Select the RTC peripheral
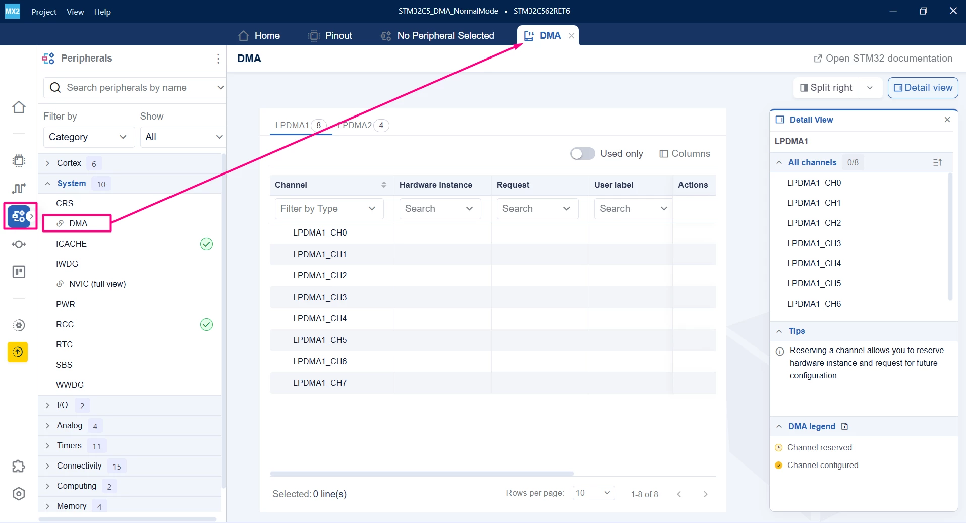The width and height of the screenshot is (966, 523). [64, 345]
